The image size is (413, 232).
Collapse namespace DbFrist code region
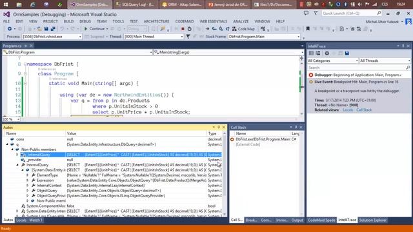(x=25, y=64)
